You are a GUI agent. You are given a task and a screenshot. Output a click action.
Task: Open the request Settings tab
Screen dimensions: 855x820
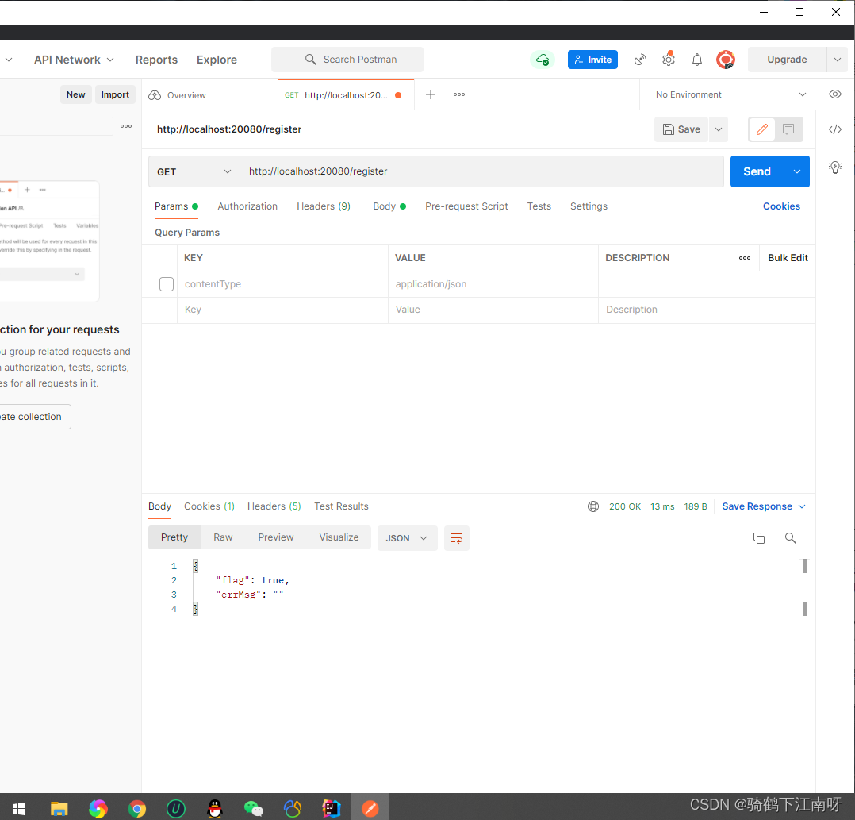click(589, 206)
